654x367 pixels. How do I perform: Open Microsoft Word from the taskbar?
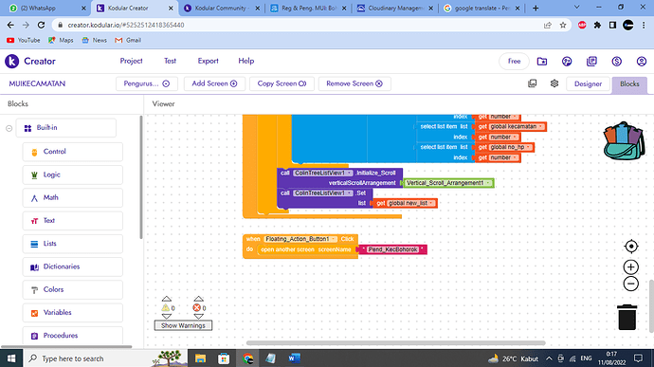click(294, 358)
